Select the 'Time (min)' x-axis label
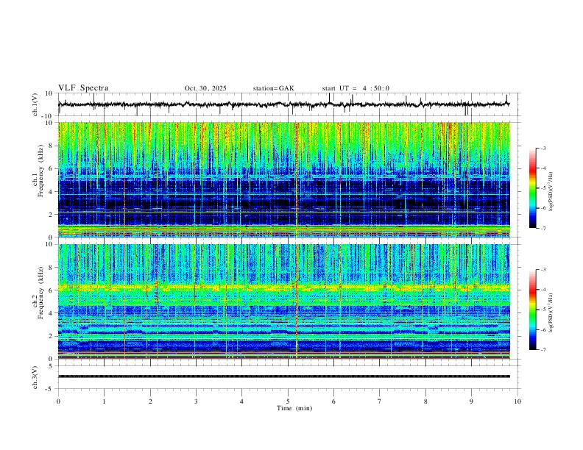The height and width of the screenshot is (450, 583). tap(294, 408)
